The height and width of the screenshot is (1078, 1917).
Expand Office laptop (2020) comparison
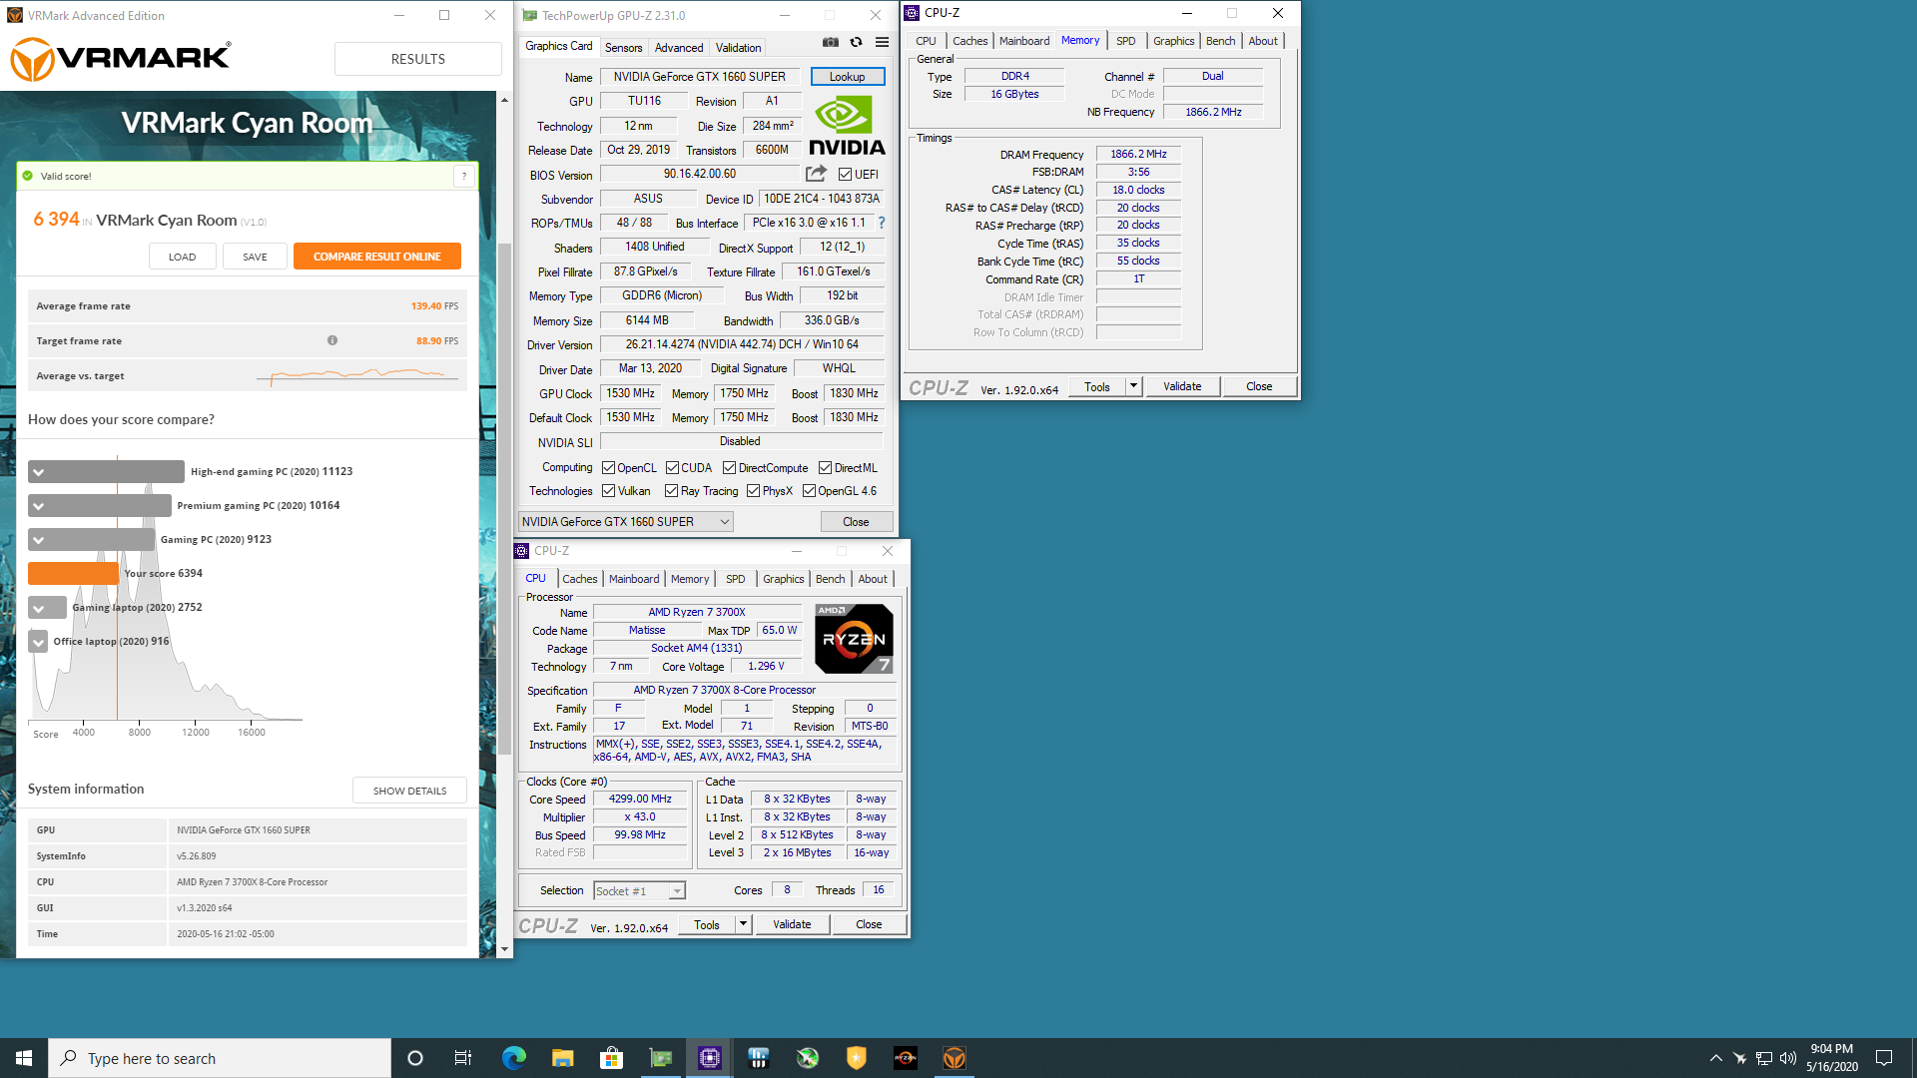38,642
